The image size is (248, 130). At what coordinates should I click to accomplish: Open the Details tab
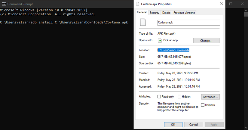pos(166,13)
